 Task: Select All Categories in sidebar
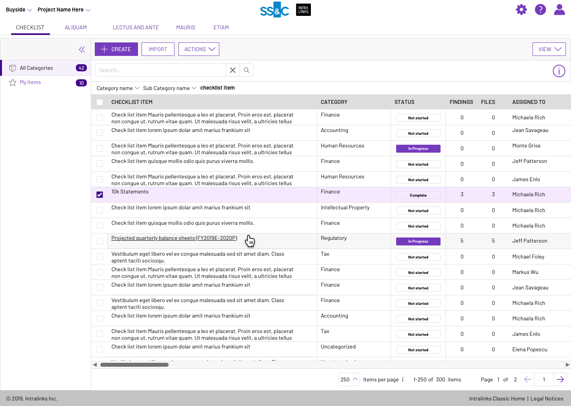point(46,68)
